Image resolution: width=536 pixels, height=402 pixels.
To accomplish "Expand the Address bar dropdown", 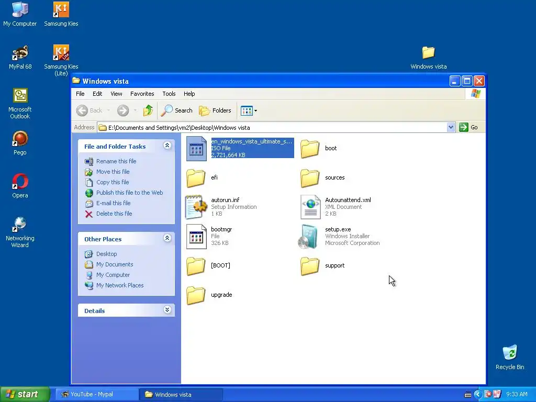I will pos(451,127).
